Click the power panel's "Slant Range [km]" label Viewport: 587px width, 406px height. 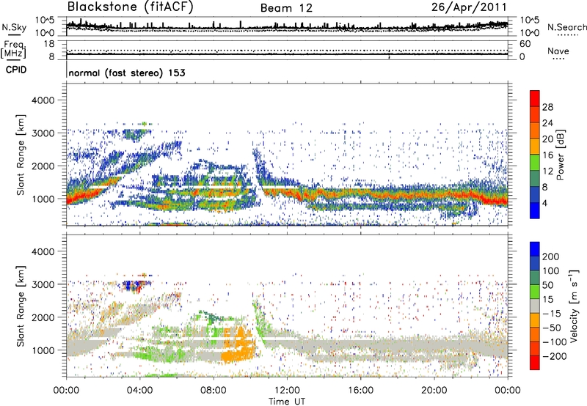tap(21, 155)
